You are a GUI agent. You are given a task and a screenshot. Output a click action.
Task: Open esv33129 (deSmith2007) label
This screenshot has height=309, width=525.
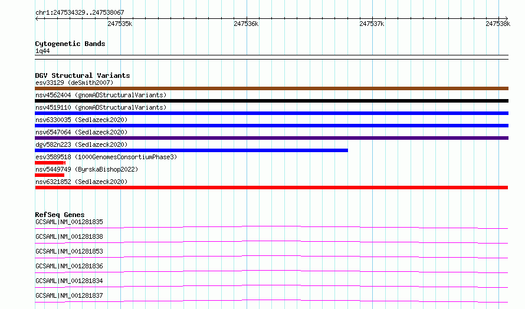tap(74, 83)
